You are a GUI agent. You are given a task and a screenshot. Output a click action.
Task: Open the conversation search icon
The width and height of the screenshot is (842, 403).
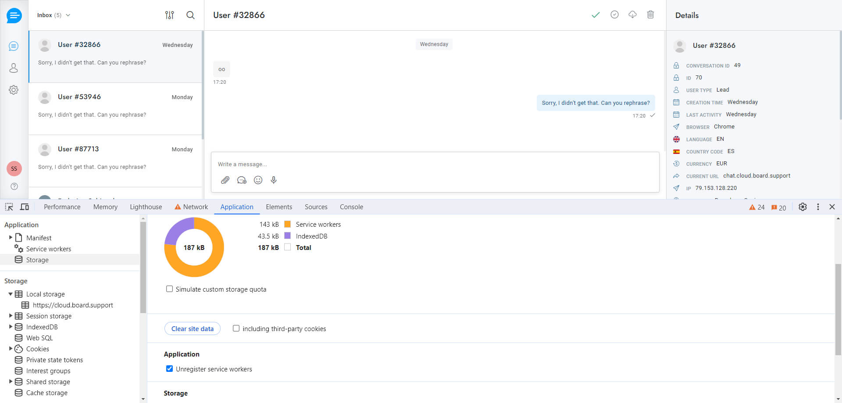190,15
